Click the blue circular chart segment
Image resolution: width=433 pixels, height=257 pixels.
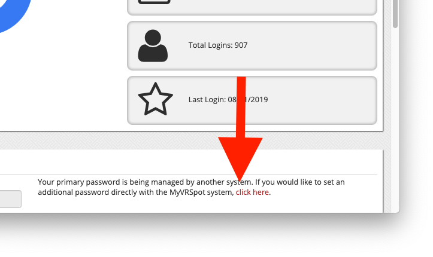pos(14,14)
